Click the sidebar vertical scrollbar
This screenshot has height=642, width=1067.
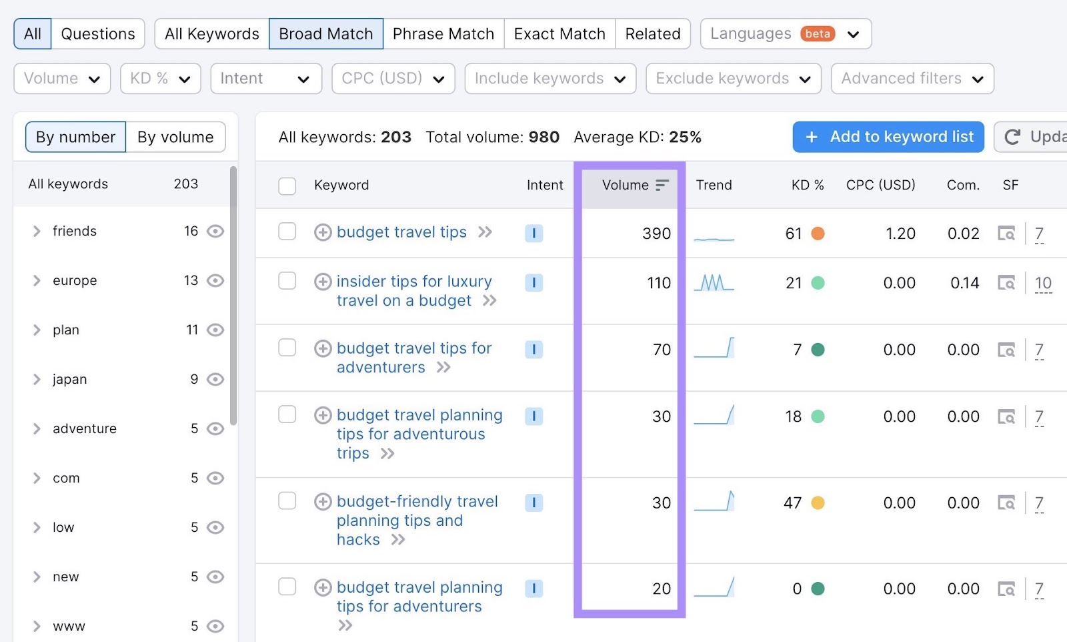click(233, 296)
